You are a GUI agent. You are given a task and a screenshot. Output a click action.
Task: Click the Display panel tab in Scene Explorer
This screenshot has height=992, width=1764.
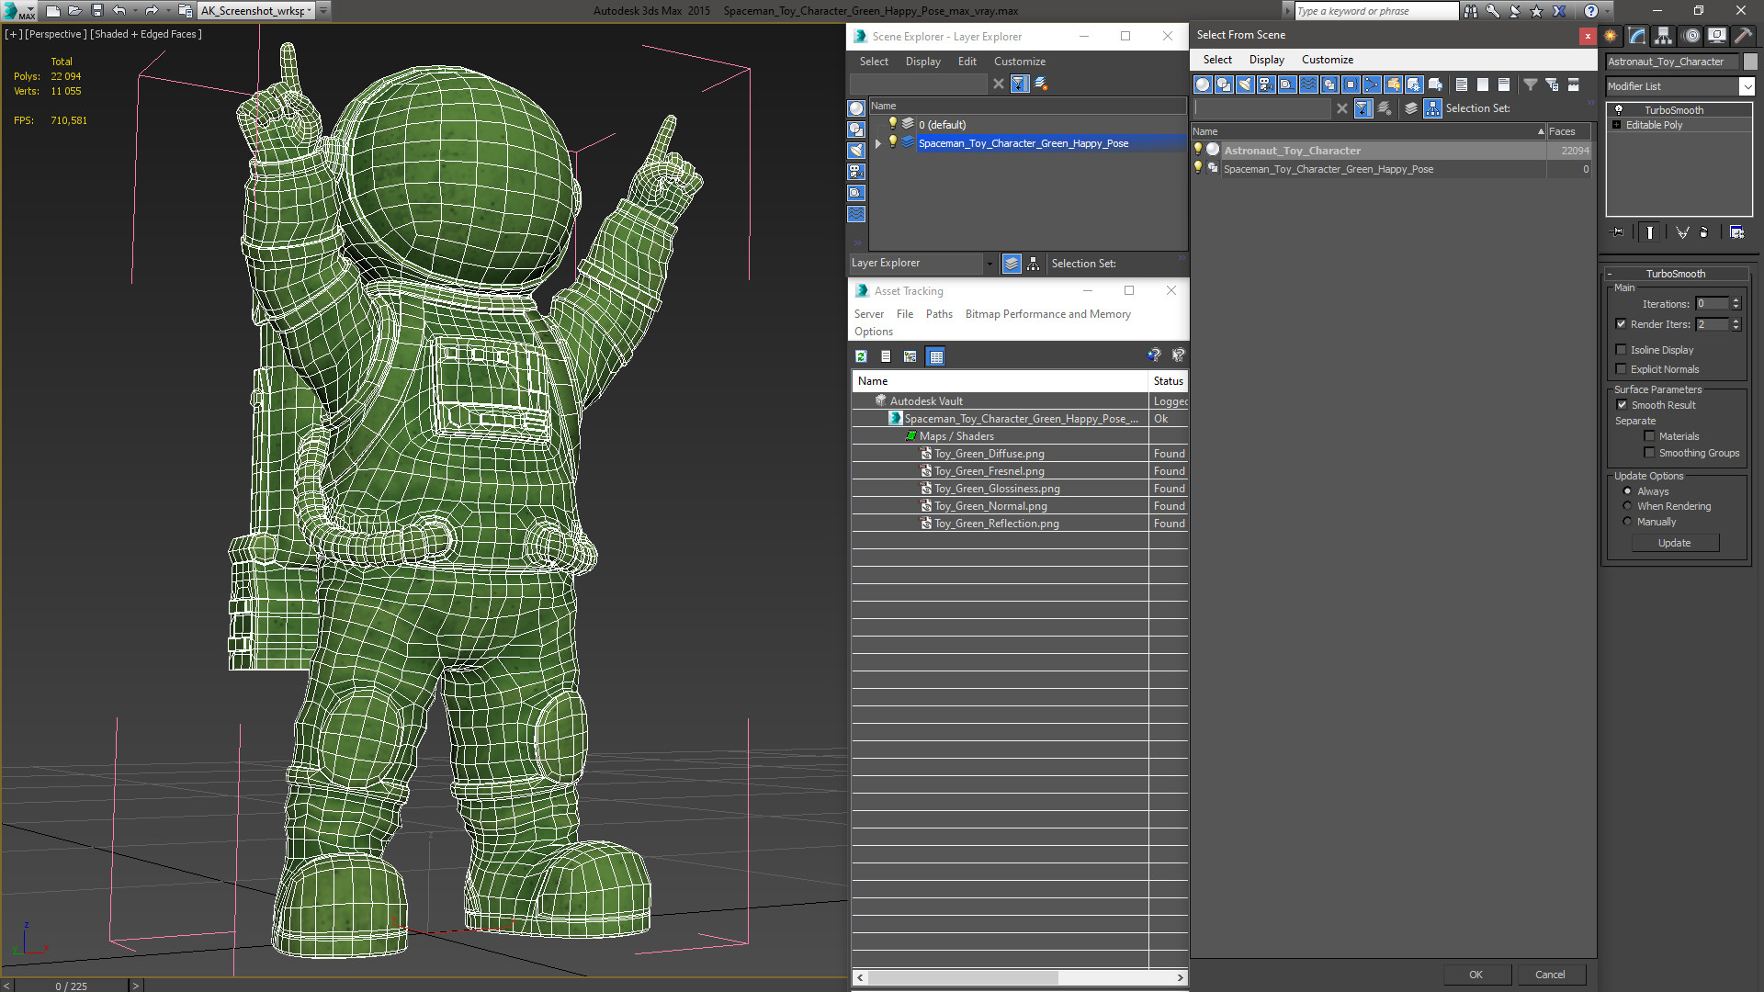pos(922,61)
